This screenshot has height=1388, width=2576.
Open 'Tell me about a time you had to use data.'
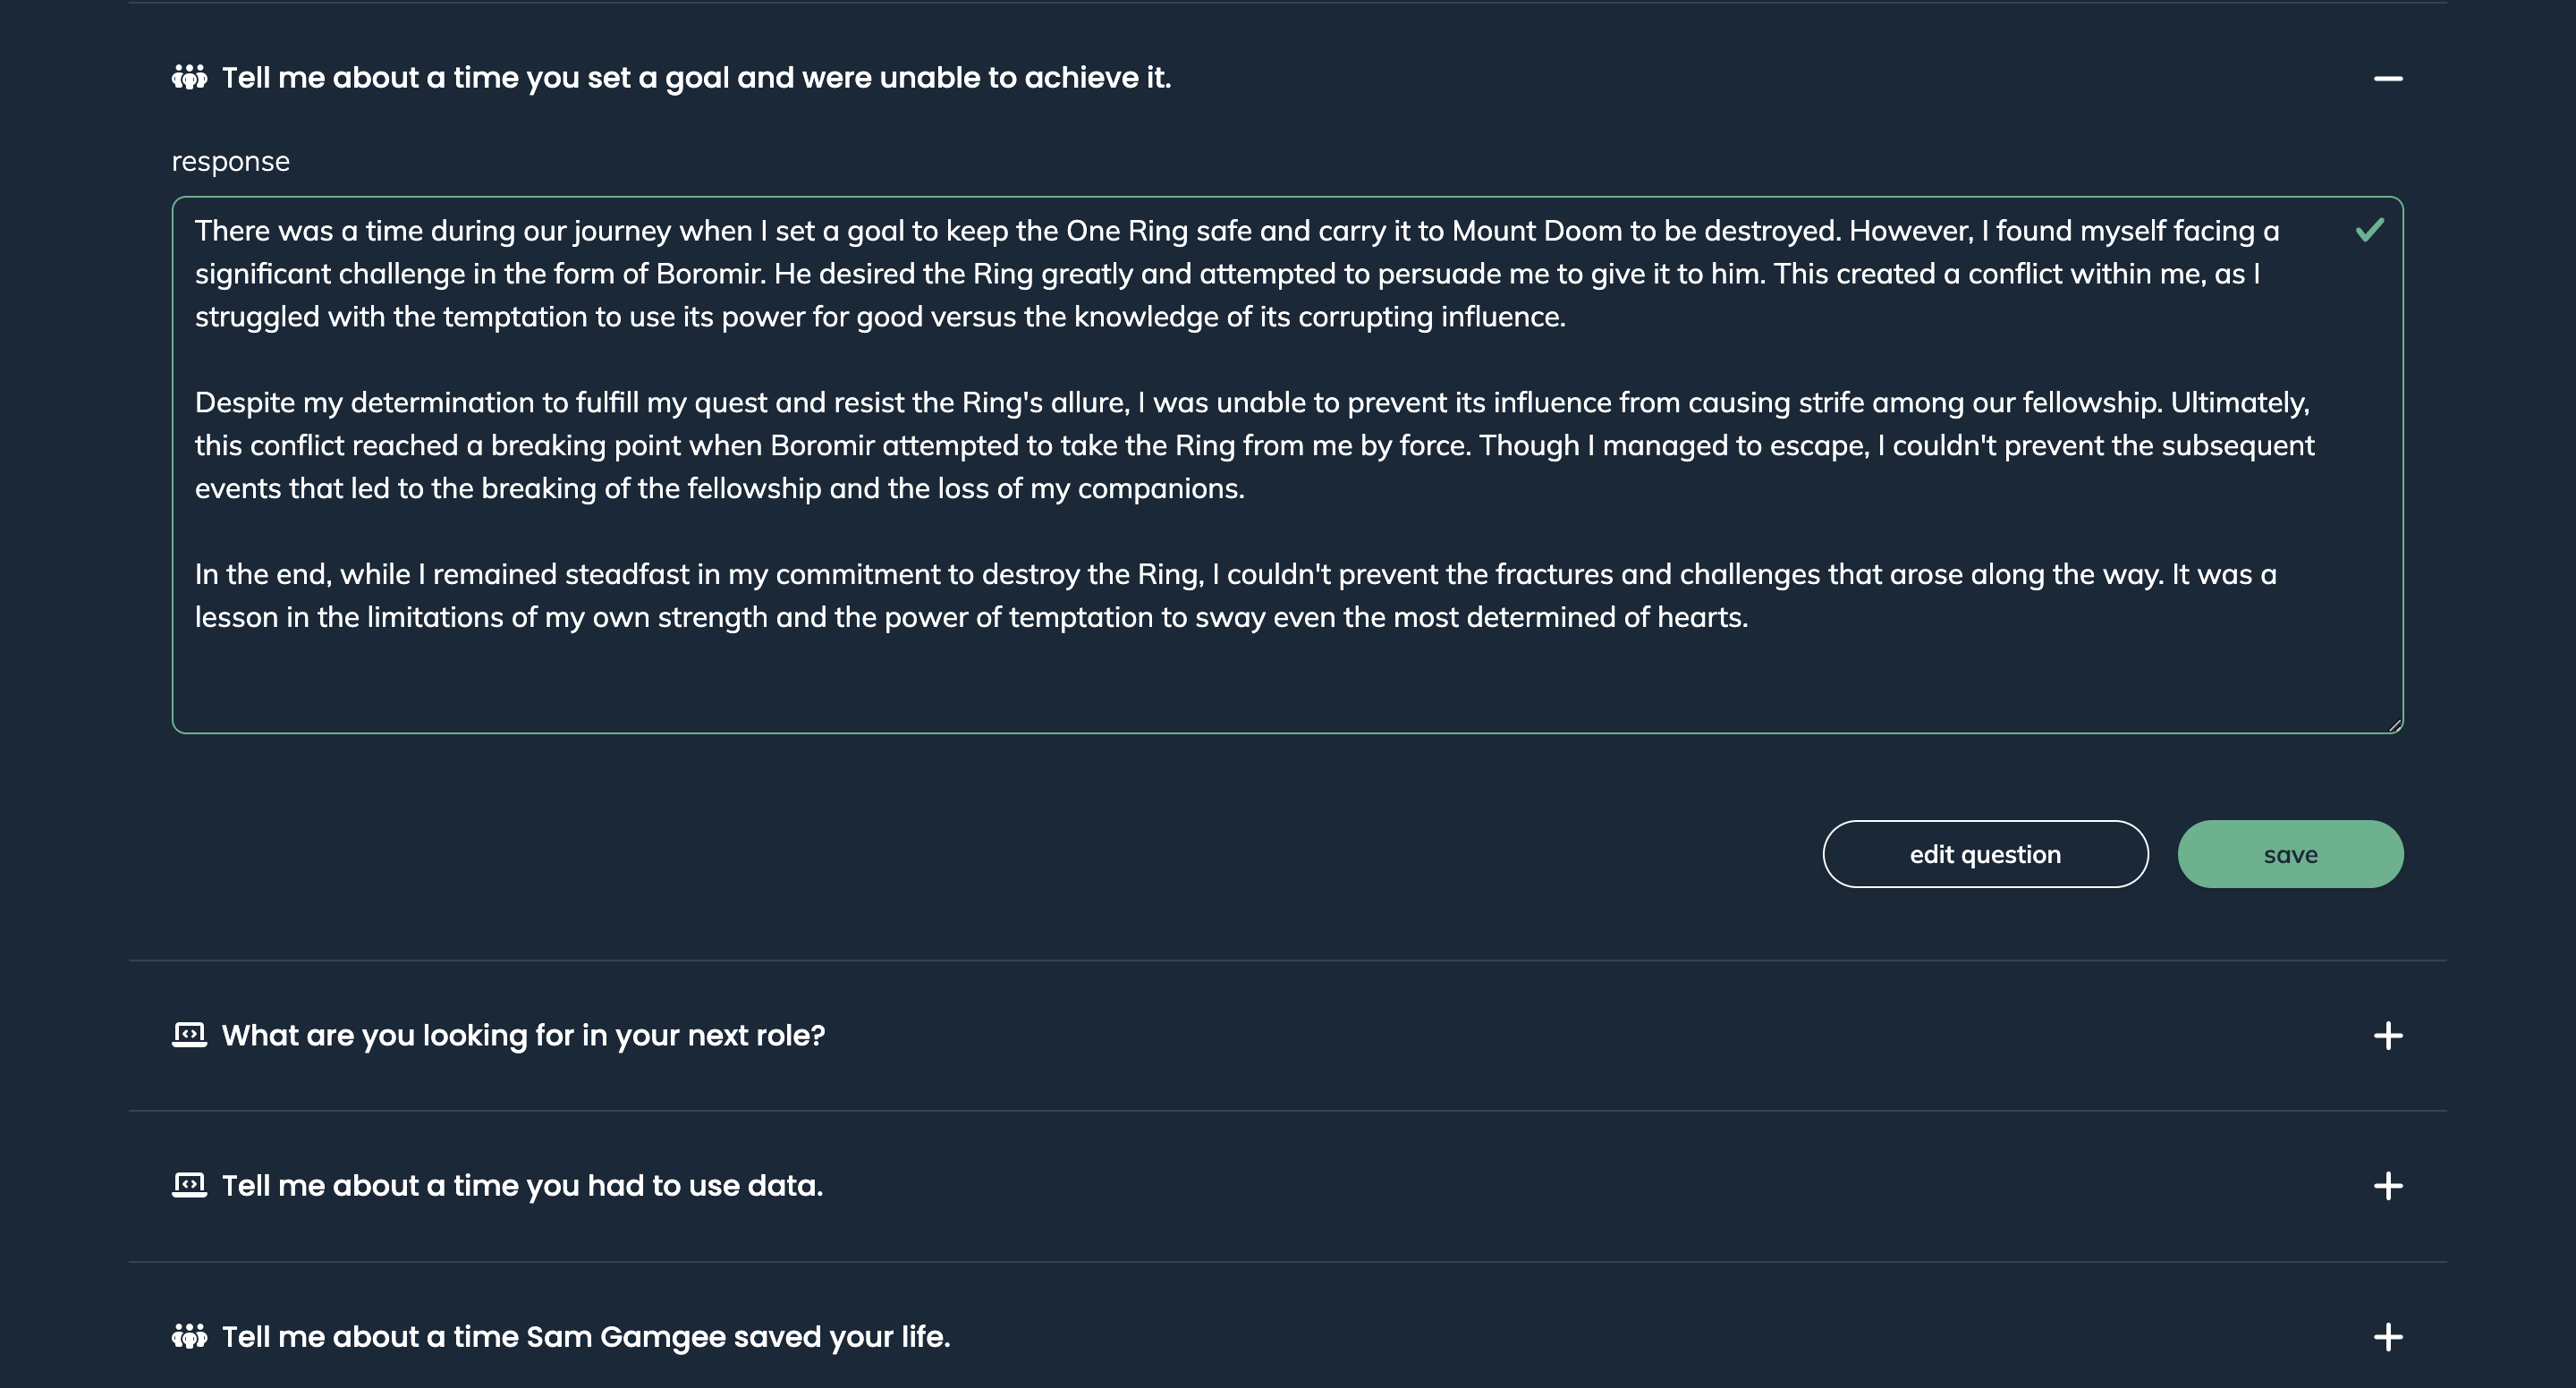click(x=522, y=1185)
